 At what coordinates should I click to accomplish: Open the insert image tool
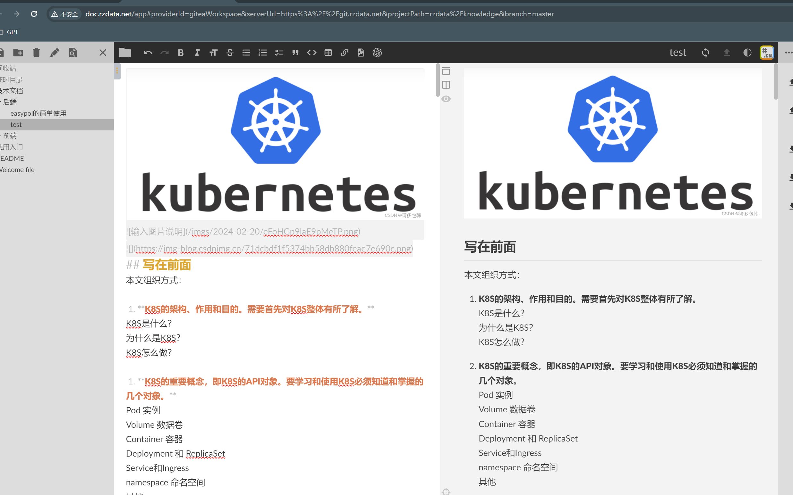(x=361, y=52)
